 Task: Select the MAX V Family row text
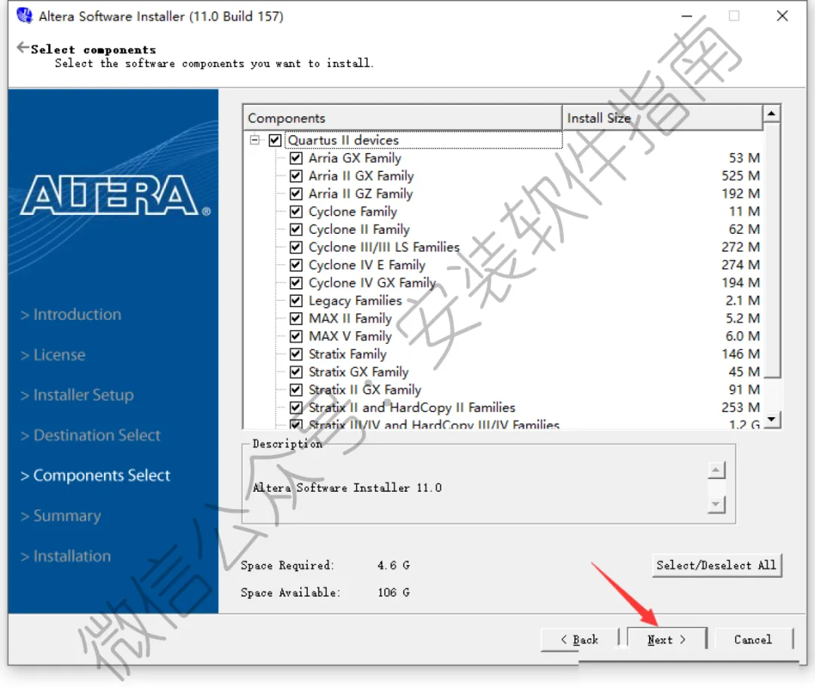(350, 336)
